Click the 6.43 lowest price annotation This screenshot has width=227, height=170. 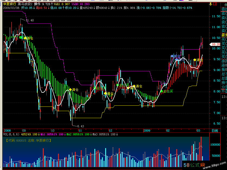pyautogui.click(x=81, y=126)
